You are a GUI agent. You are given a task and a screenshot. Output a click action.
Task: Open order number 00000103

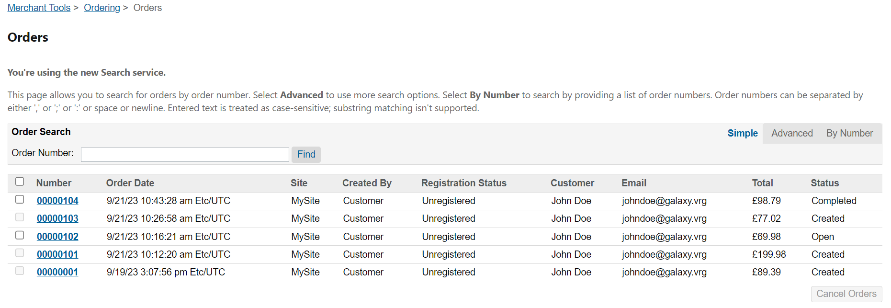click(57, 218)
